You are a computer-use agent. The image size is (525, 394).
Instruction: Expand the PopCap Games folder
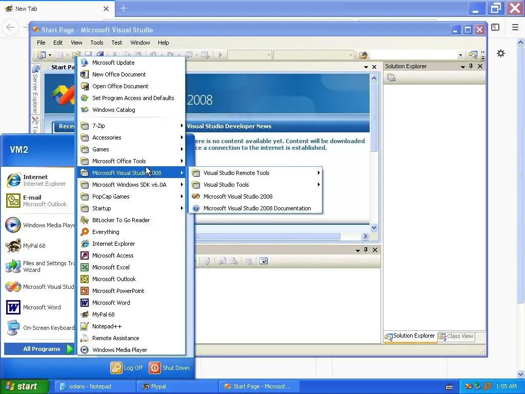[x=132, y=196]
